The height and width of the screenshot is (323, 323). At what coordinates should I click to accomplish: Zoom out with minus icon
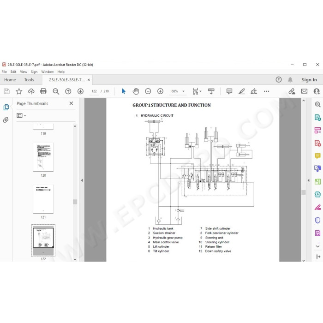(148, 91)
